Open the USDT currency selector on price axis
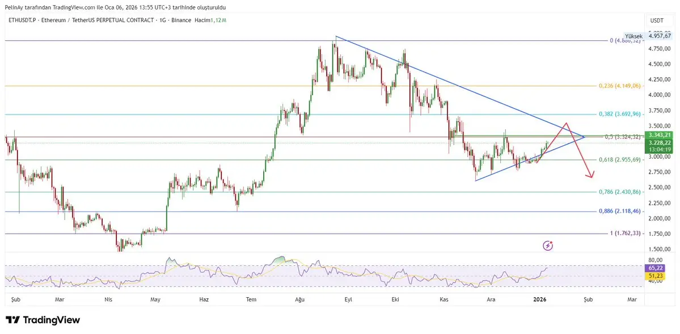The image size is (680, 334). [x=657, y=20]
